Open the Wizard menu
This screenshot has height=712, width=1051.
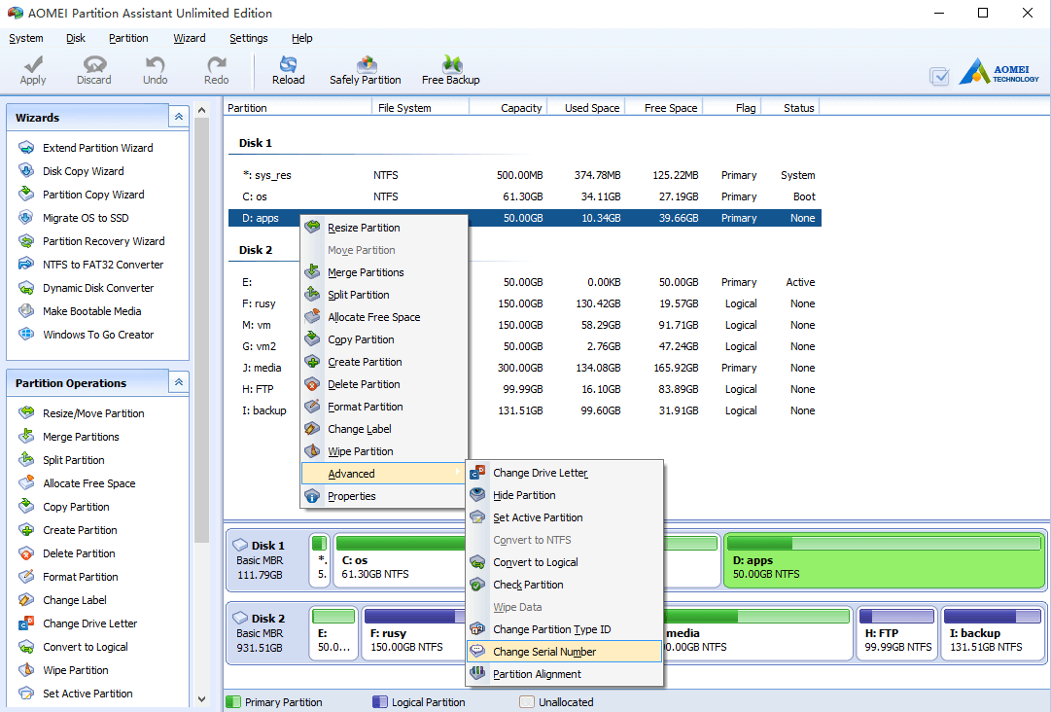click(x=190, y=38)
